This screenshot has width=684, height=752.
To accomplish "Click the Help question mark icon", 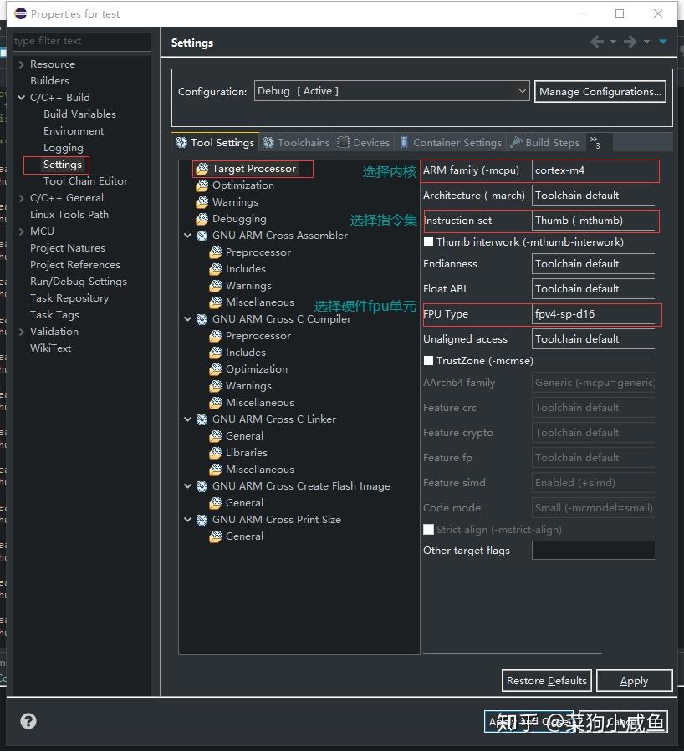I will pos(28,720).
